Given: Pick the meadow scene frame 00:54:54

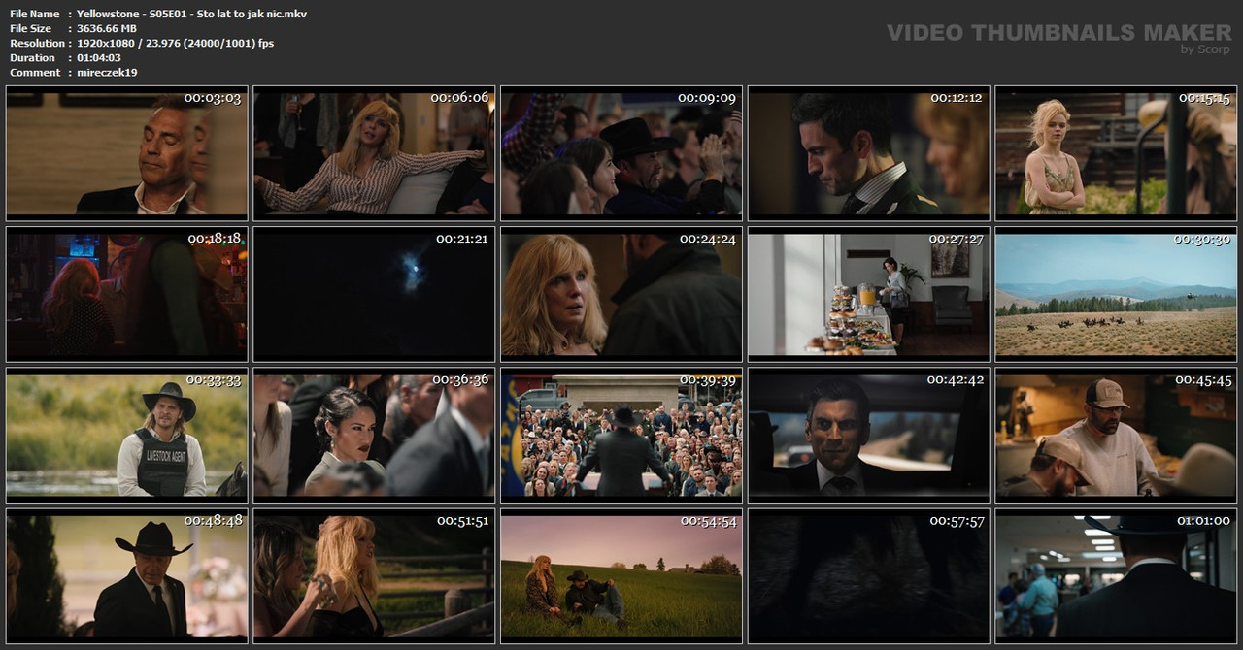Looking at the screenshot, I should 621,575.
